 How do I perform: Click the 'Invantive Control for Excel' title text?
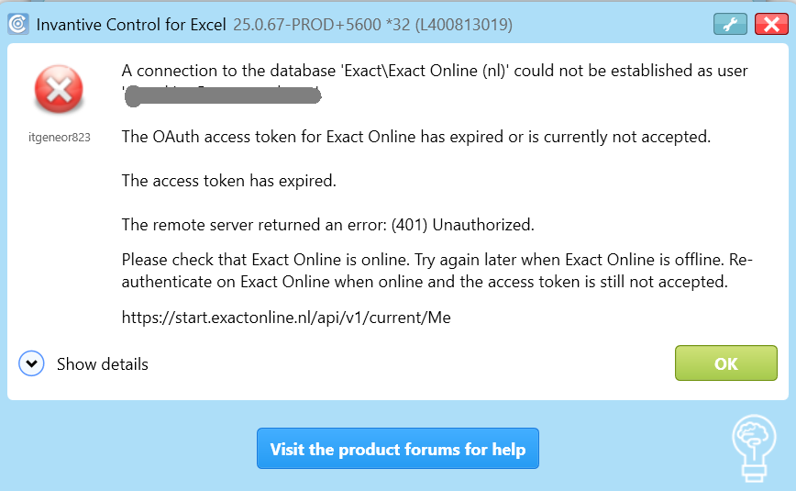131,24
